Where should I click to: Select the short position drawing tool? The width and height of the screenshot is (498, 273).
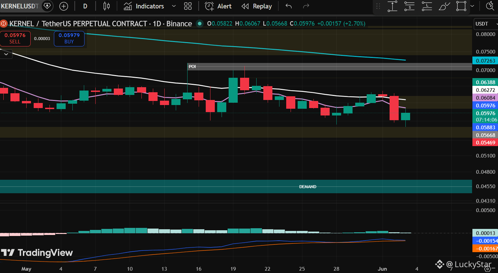tap(409, 6)
